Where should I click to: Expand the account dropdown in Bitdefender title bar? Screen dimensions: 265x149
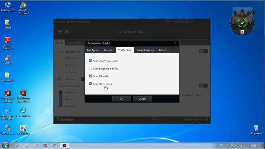[x=183, y=22]
